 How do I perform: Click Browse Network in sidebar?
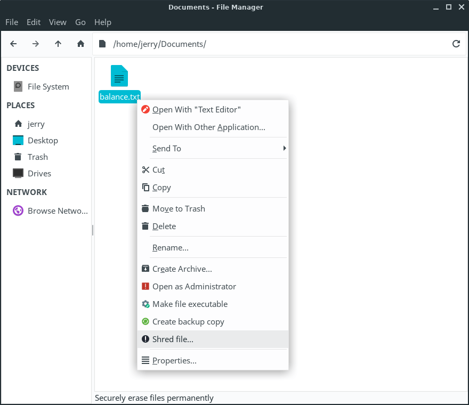click(x=57, y=210)
